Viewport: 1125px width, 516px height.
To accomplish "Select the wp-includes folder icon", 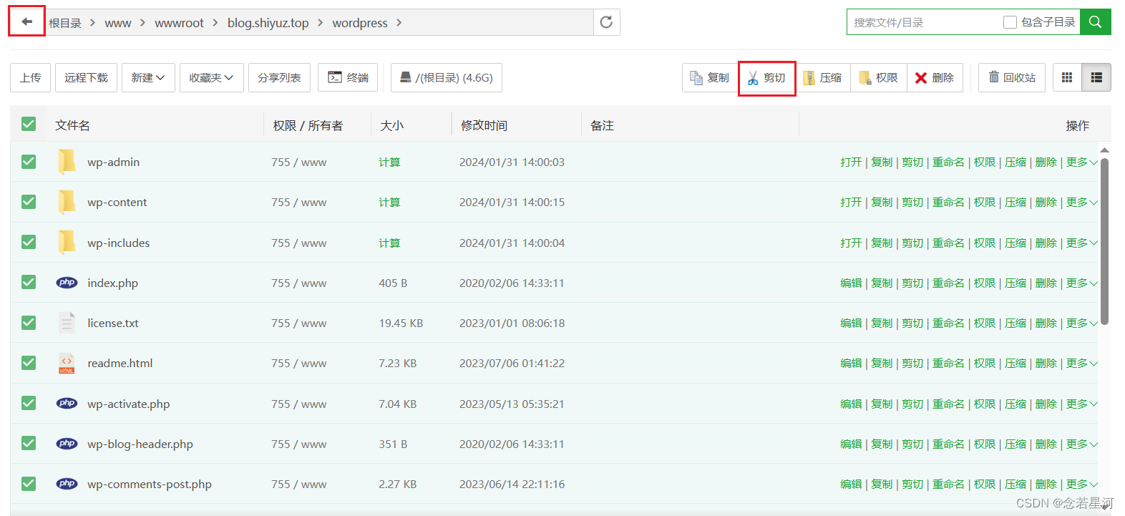I will tap(67, 243).
